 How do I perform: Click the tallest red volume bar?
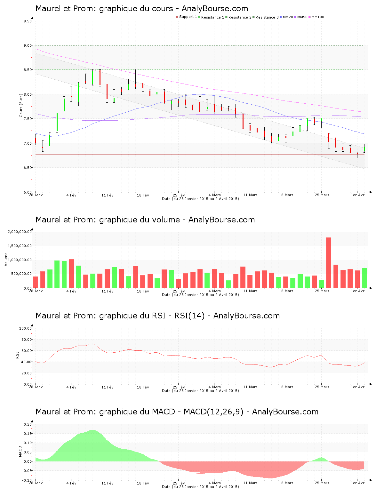329,262
